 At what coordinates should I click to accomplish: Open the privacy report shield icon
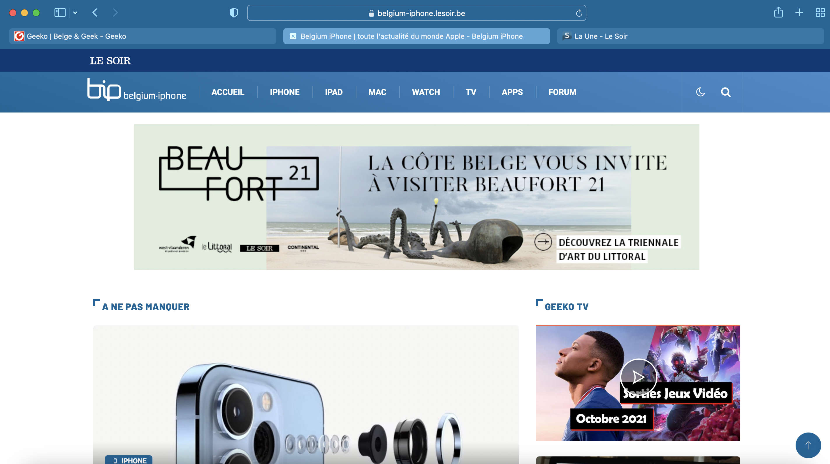[x=234, y=13]
